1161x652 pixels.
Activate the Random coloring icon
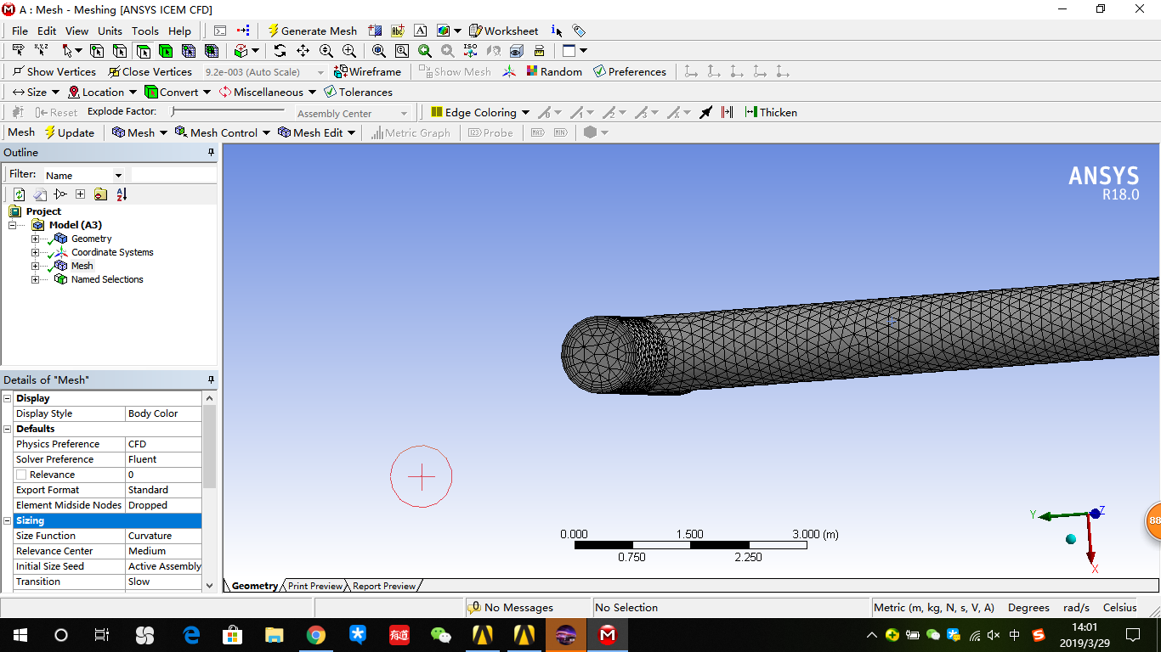point(554,71)
